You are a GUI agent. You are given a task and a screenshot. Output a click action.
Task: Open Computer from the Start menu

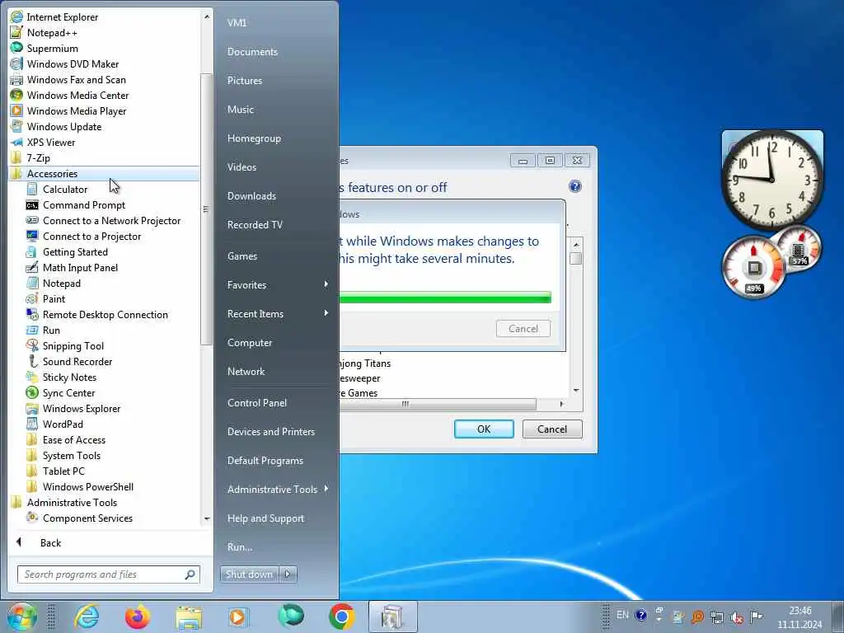(x=250, y=343)
